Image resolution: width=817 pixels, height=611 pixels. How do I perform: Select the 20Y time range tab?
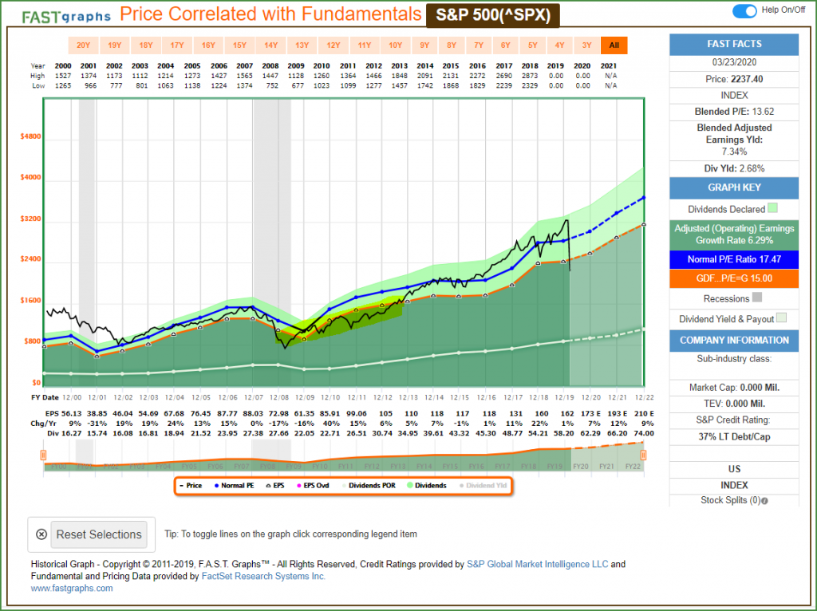(83, 45)
